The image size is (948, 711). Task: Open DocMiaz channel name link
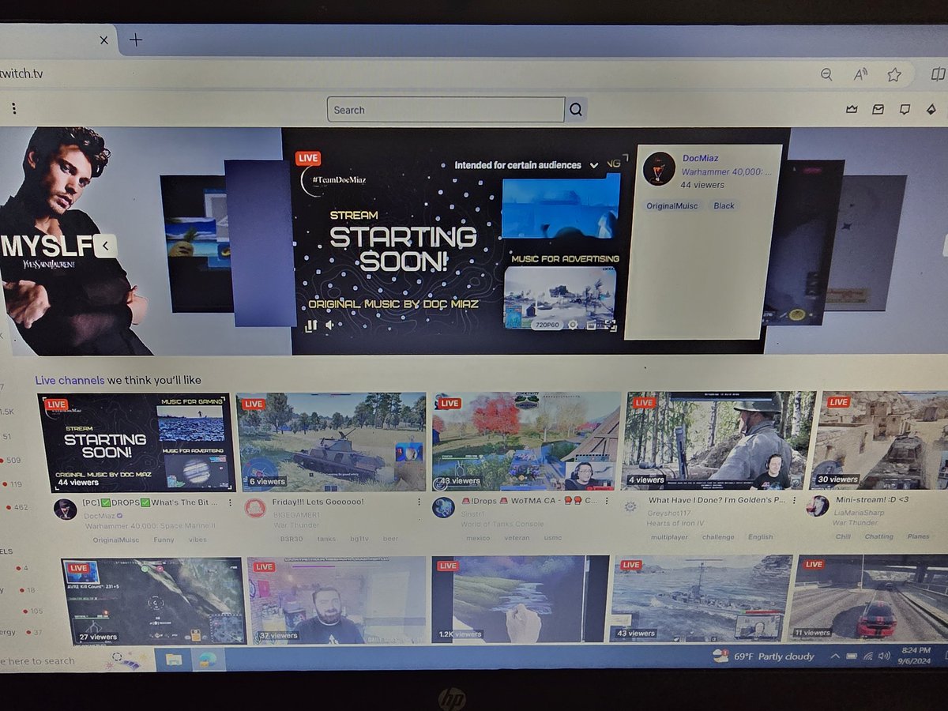[700, 158]
